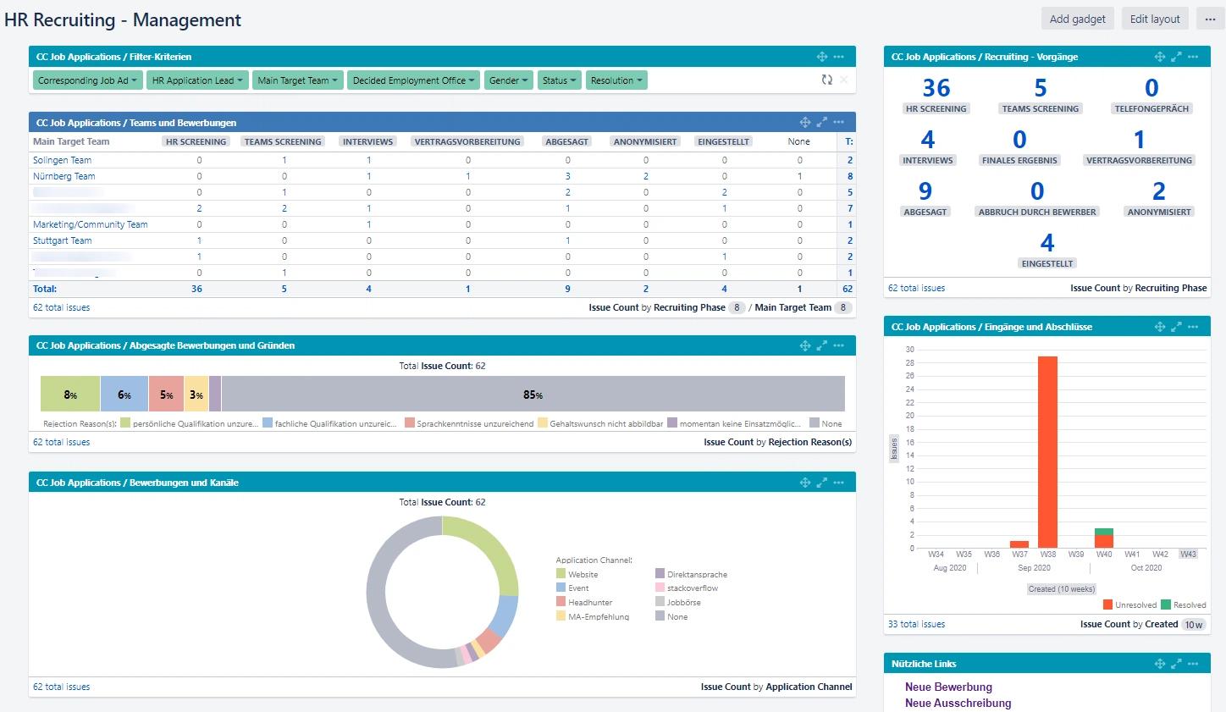
Task: Toggle Resolved series in chart legend
Action: [1184, 605]
